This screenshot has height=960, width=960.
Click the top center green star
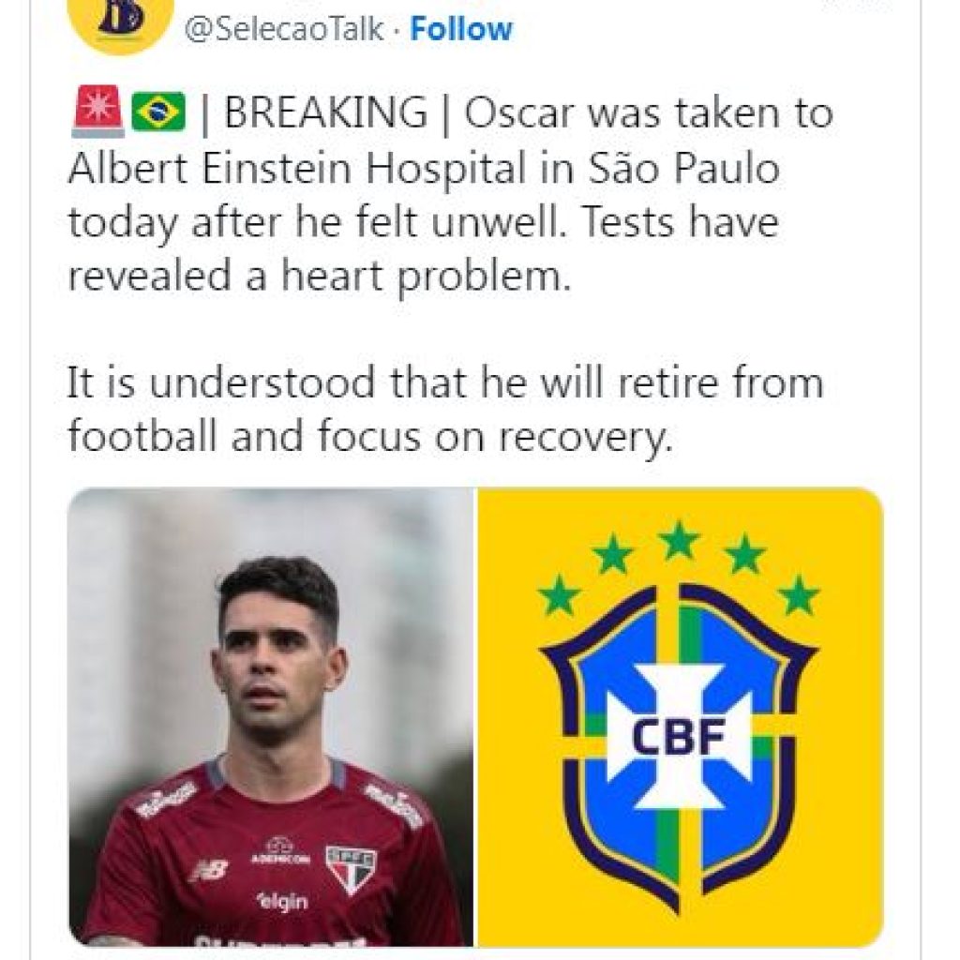[x=678, y=541]
